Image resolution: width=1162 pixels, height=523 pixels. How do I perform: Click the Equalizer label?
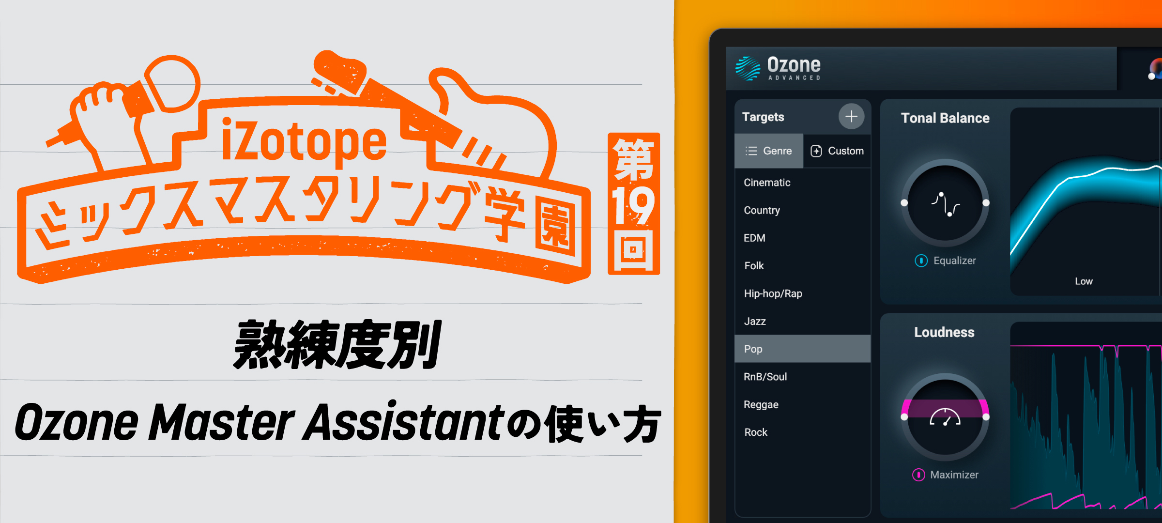[954, 261]
